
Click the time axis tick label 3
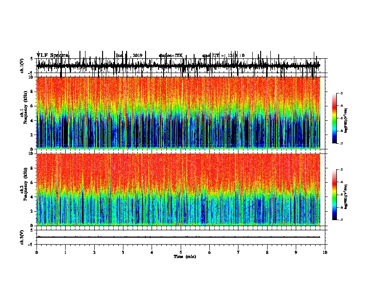coord(123,252)
